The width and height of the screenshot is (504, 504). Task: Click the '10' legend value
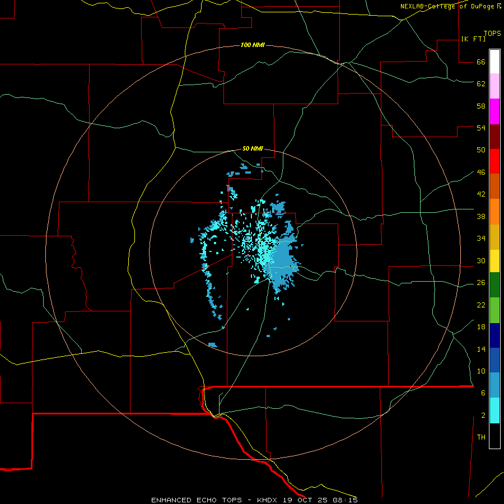click(x=481, y=371)
